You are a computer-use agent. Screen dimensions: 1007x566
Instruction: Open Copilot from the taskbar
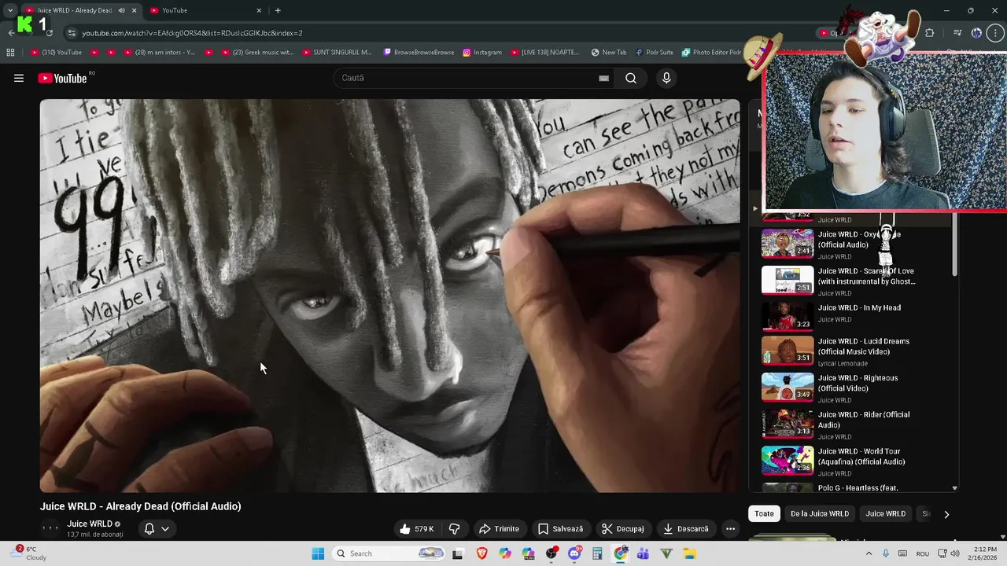pyautogui.click(x=504, y=553)
